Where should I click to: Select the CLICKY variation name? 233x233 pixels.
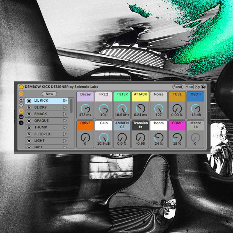click(40, 107)
